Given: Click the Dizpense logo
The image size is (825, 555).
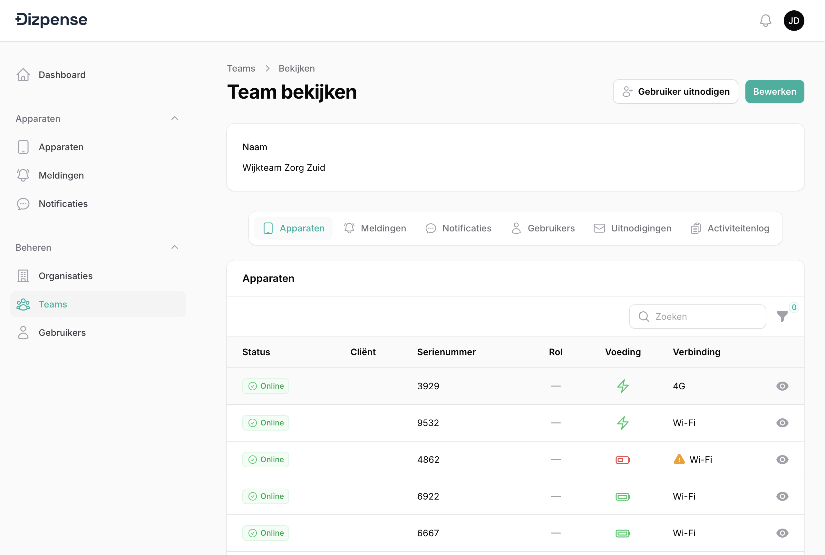Looking at the screenshot, I should 52,20.
